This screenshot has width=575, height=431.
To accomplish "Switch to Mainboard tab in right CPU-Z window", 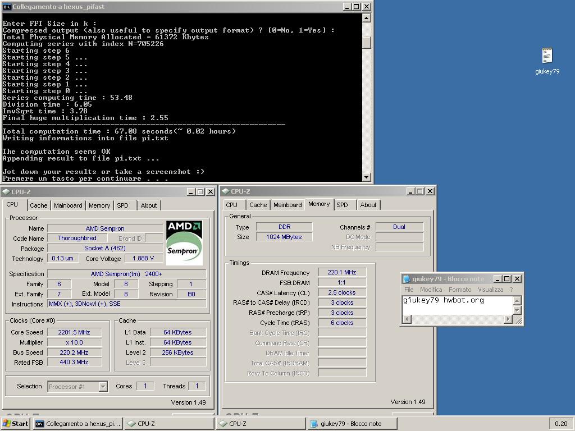I will pyautogui.click(x=287, y=205).
